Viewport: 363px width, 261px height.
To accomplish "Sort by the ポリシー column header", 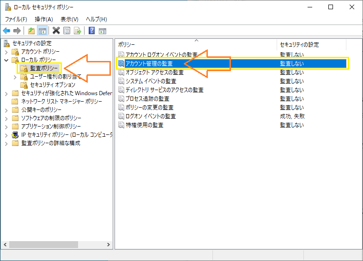I will [x=196, y=44].
